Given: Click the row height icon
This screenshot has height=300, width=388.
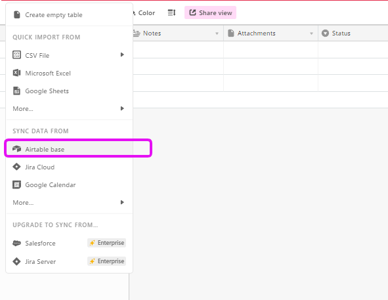Looking at the screenshot, I should [172, 12].
